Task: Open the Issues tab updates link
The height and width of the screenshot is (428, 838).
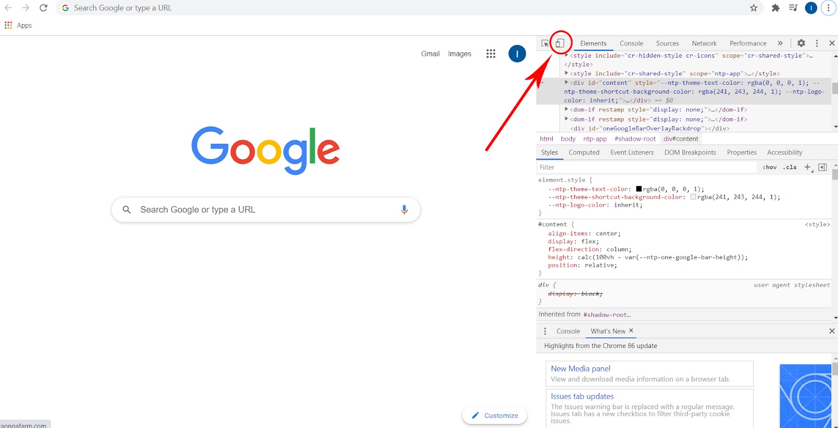Action: (582, 396)
